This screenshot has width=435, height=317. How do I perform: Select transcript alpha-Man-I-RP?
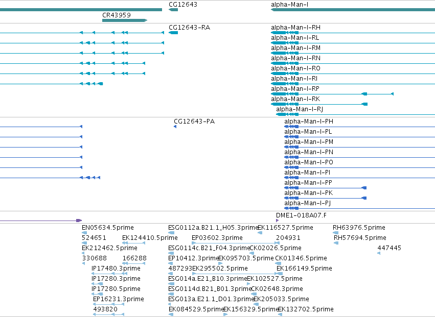point(295,89)
